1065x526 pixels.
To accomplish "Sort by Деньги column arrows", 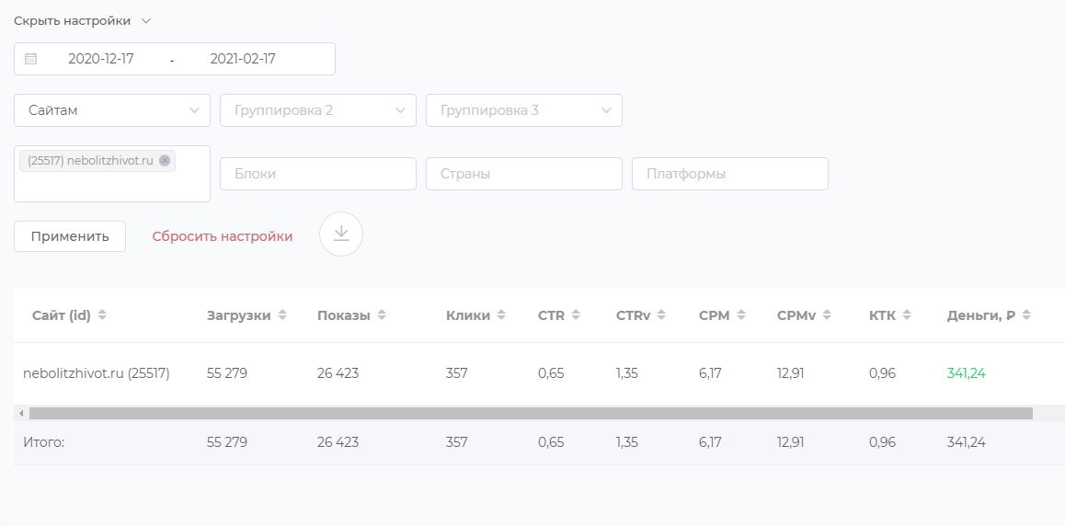I will pyautogui.click(x=1026, y=315).
